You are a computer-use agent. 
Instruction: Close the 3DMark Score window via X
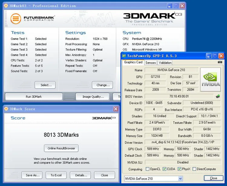(116, 109)
